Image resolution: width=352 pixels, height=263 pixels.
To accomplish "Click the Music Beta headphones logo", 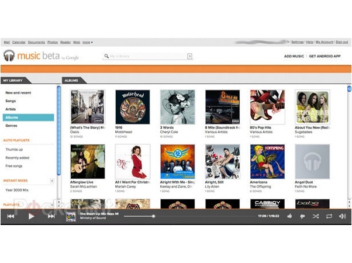I will pos(9,56).
